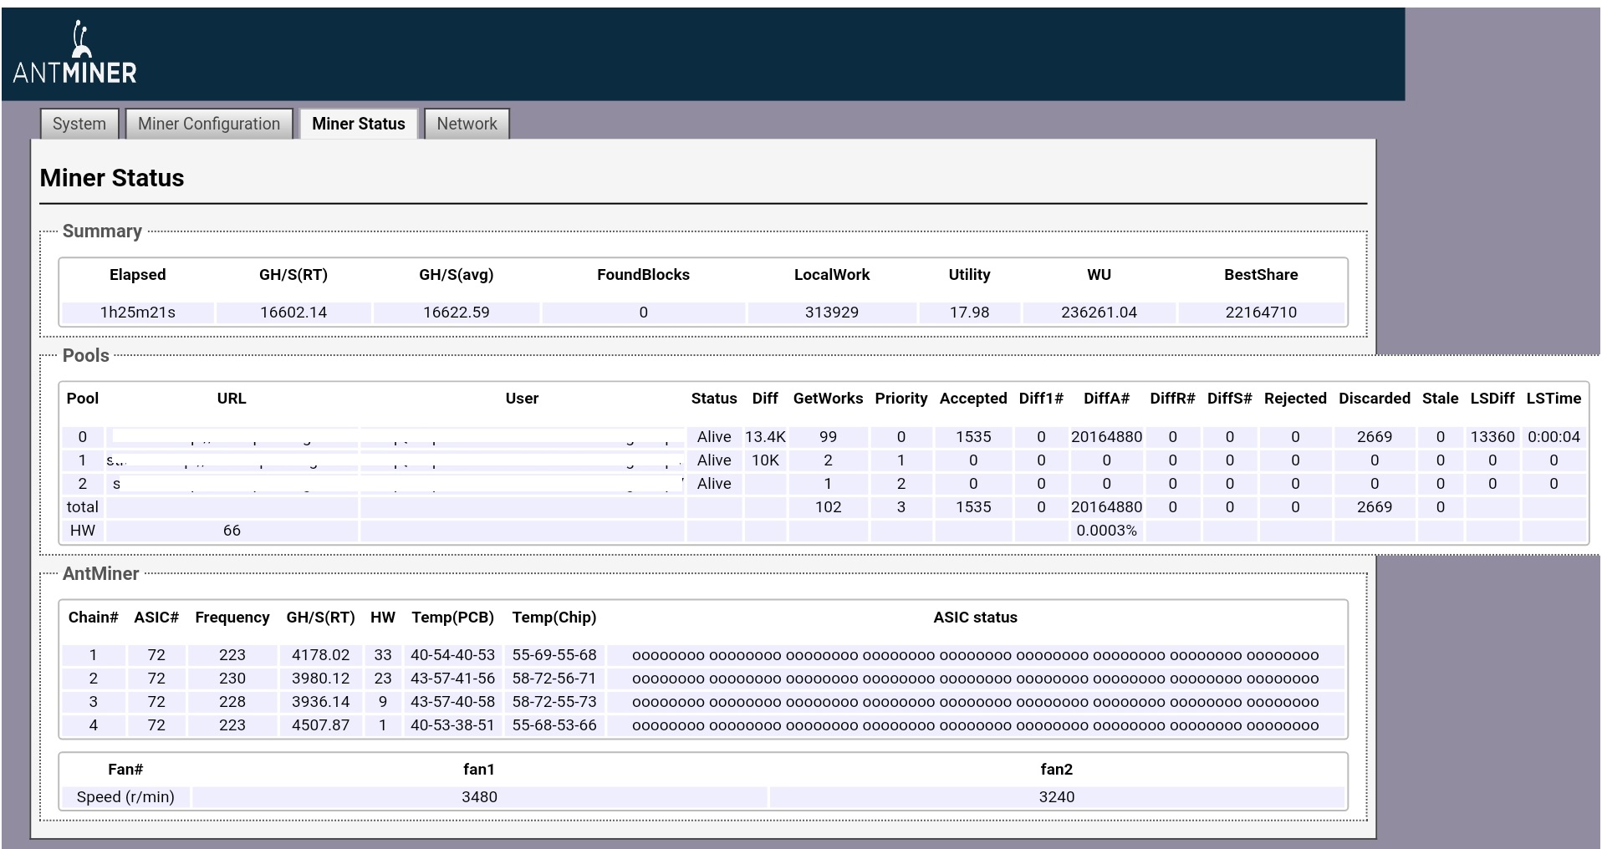Image resolution: width=1602 pixels, height=849 pixels.
Task: Select chain 1 hashrate 4178.02
Action: pos(320,655)
